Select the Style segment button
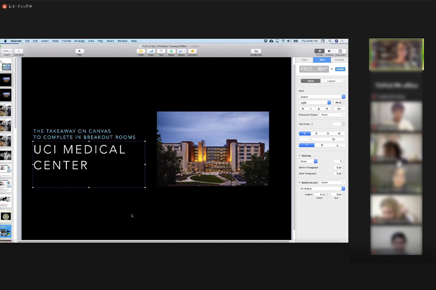 click(x=311, y=81)
